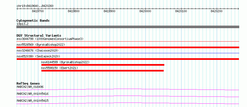The image size is (247, 107).
Task: Select the RefSeq Genes track title
Action: [28, 83]
